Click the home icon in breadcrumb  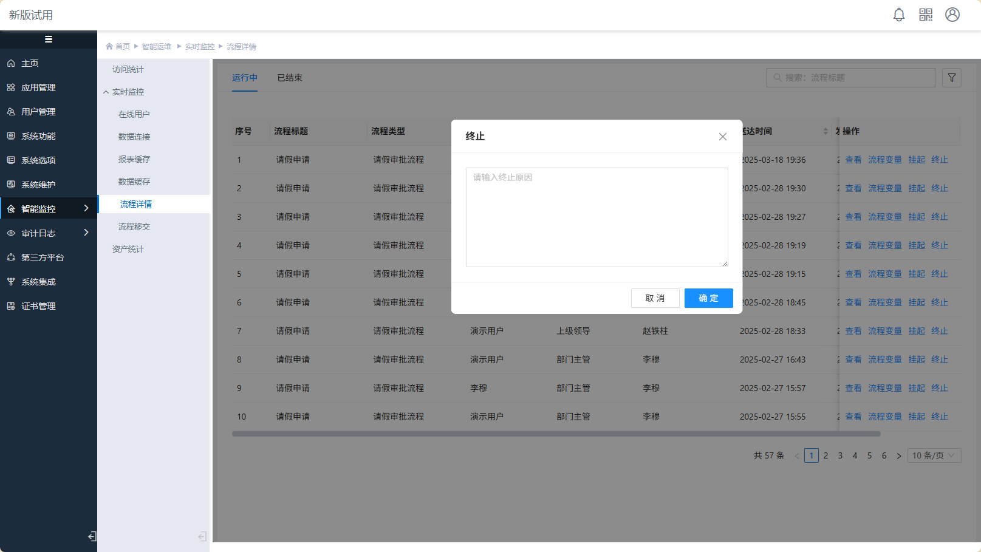[x=109, y=46]
